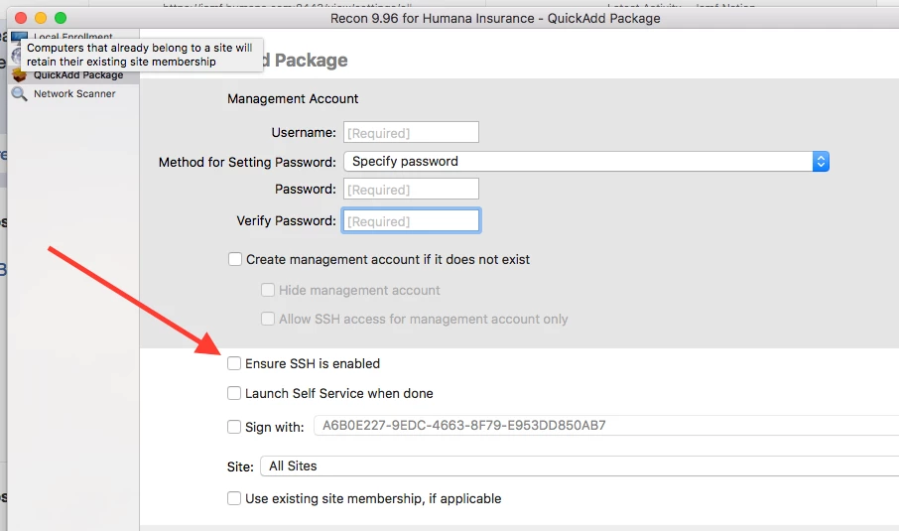Check Ensure SSH is enabled
The image size is (899, 531).
click(234, 363)
